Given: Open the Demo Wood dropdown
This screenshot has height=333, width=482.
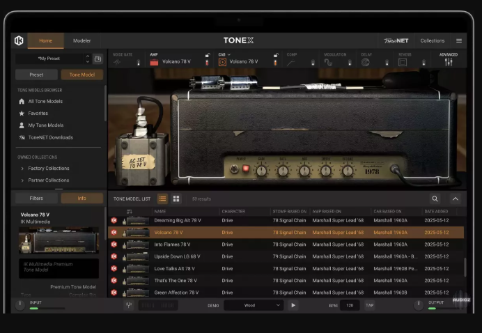Looking at the screenshot, I should tap(254, 305).
